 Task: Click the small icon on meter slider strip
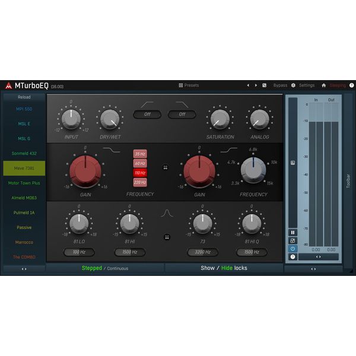(x=293, y=163)
